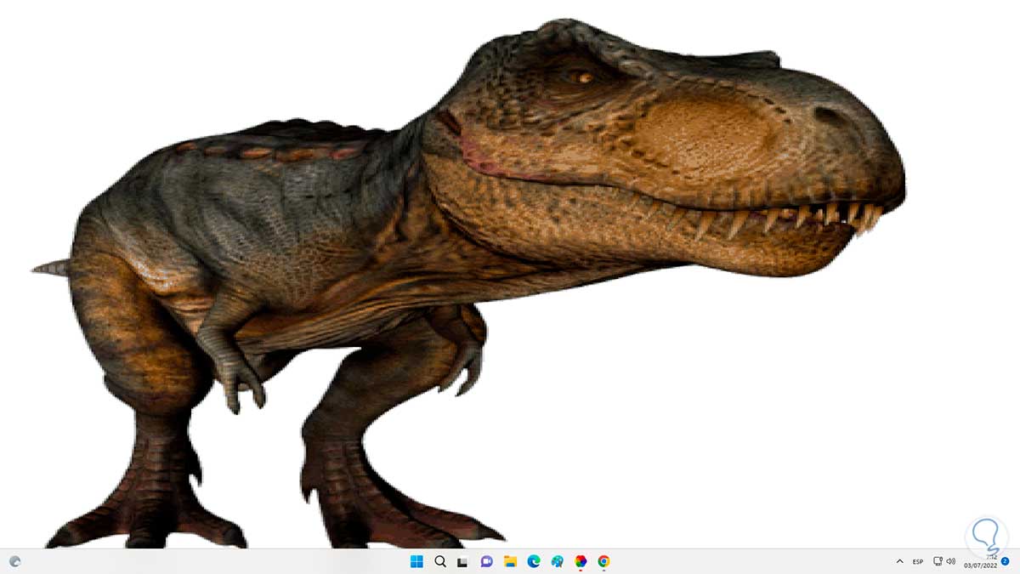Open the notification count badge
The image size is (1020, 574).
point(1005,561)
